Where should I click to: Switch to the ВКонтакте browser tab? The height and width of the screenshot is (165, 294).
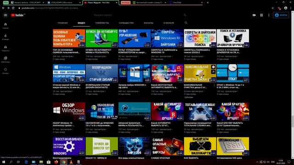[x=64, y=3]
